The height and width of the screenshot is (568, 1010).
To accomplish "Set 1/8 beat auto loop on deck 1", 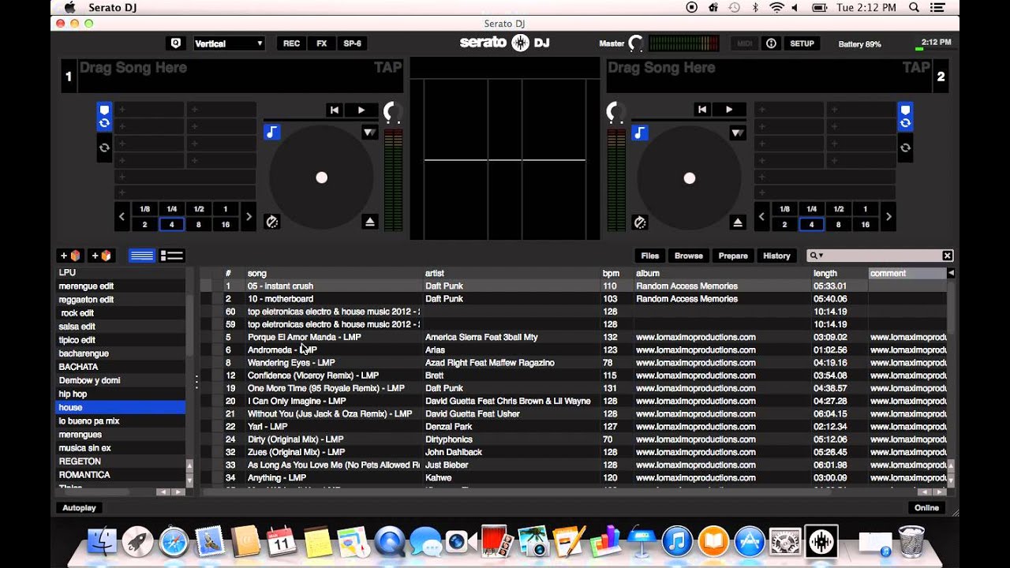I will click(x=144, y=209).
